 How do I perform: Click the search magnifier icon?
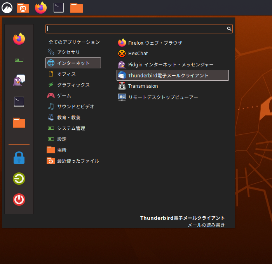pos(229,29)
